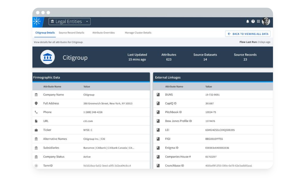Click the Last Updated 15 mins ago stat
The height and width of the screenshot is (178, 308).
click(137, 57)
